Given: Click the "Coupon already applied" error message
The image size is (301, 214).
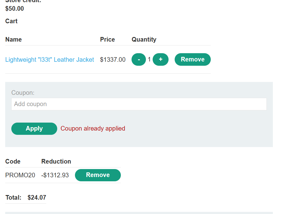Looking at the screenshot, I should click(x=93, y=129).
